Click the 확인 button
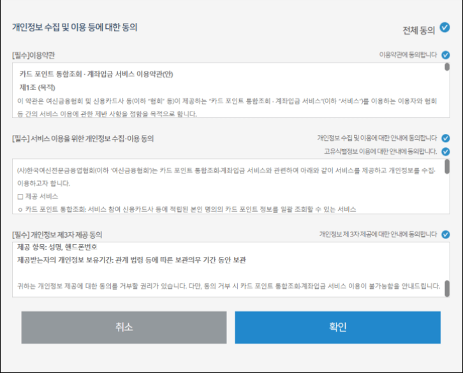The width and height of the screenshot is (463, 373). click(x=337, y=327)
